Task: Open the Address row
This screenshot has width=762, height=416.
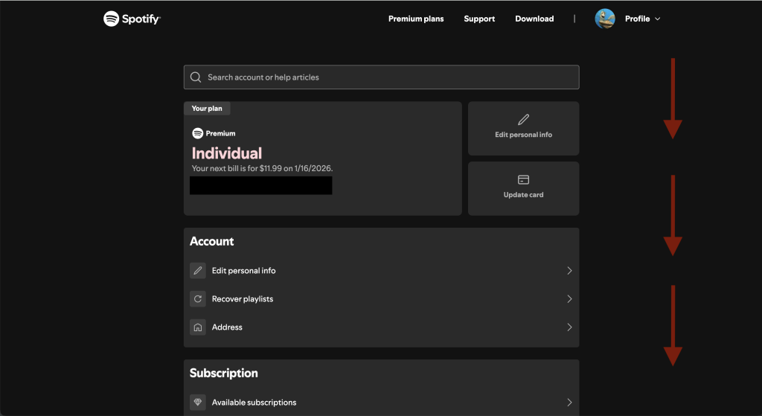Action: point(382,327)
